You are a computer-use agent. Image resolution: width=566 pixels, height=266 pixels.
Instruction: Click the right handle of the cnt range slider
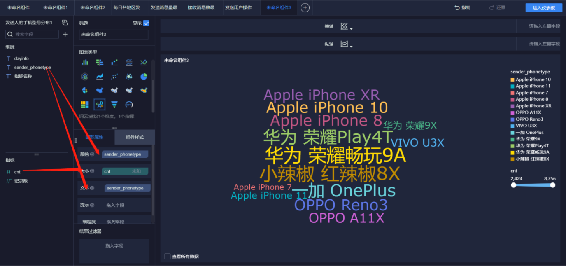coord(553,185)
